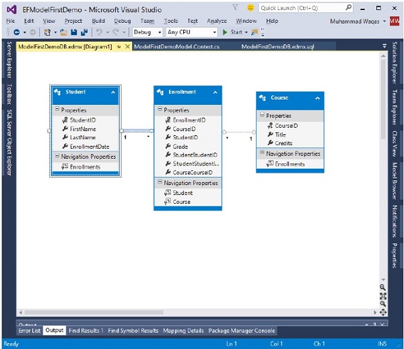
Task: Click the New Project toolbar icon
Action: (47, 32)
